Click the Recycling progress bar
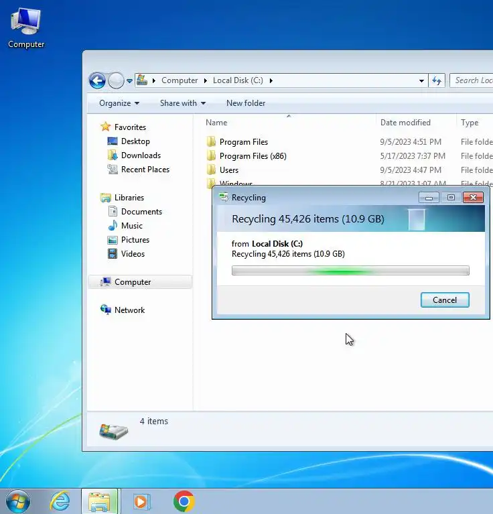The width and height of the screenshot is (493, 514). click(x=350, y=271)
